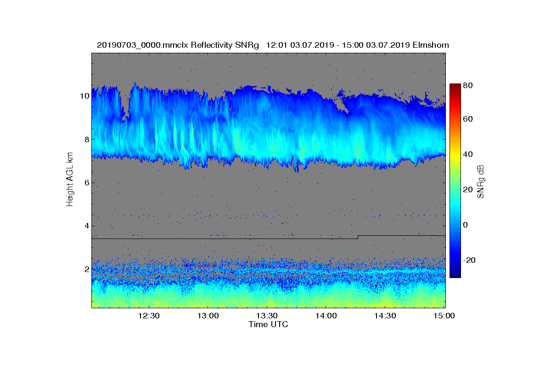551x367 pixels.
Task: Click the step in the black horizontal line
Action: [x=358, y=237]
